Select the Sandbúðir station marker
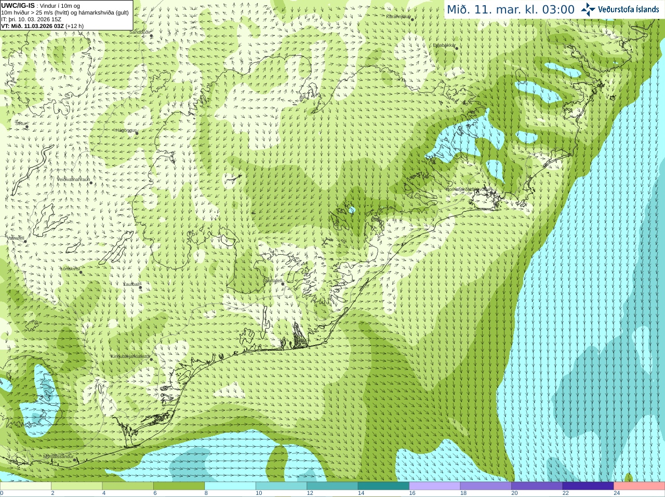The image size is (665, 497). (151, 36)
